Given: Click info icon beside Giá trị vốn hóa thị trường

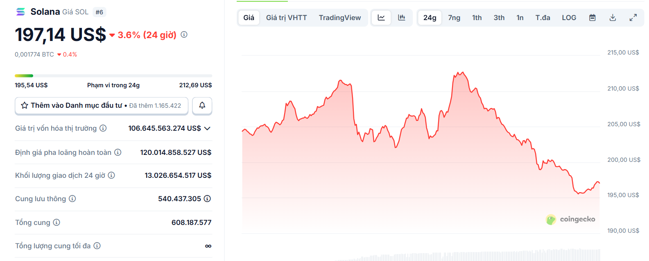Looking at the screenshot, I should (103, 128).
